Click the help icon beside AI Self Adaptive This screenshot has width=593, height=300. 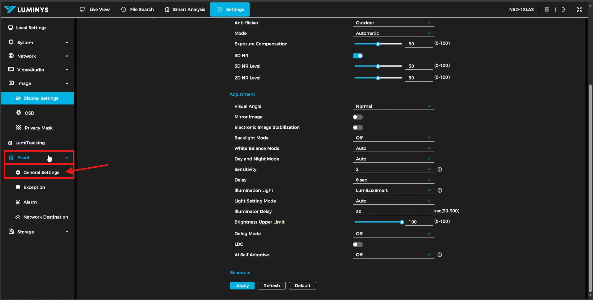pos(440,255)
